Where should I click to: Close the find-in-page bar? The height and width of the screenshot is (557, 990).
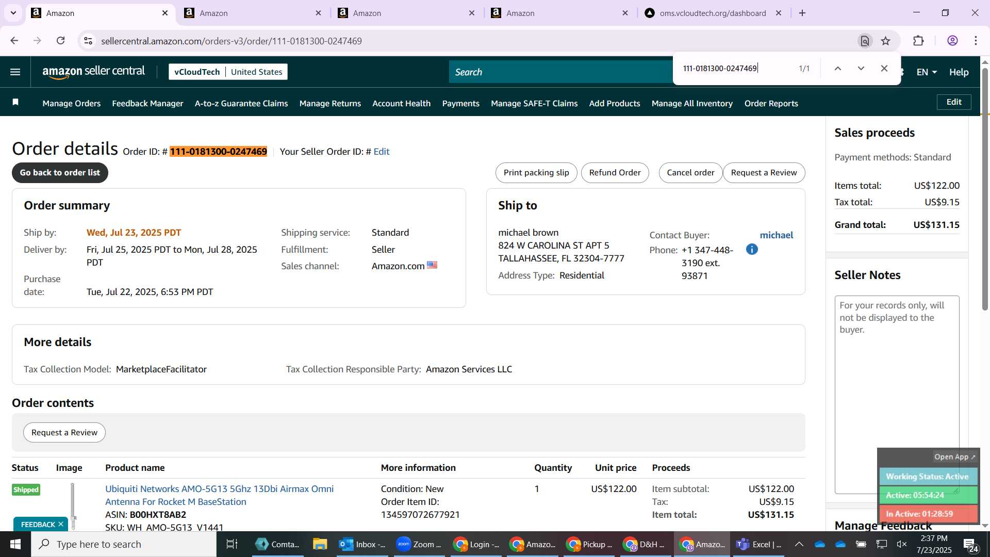pos(884,69)
